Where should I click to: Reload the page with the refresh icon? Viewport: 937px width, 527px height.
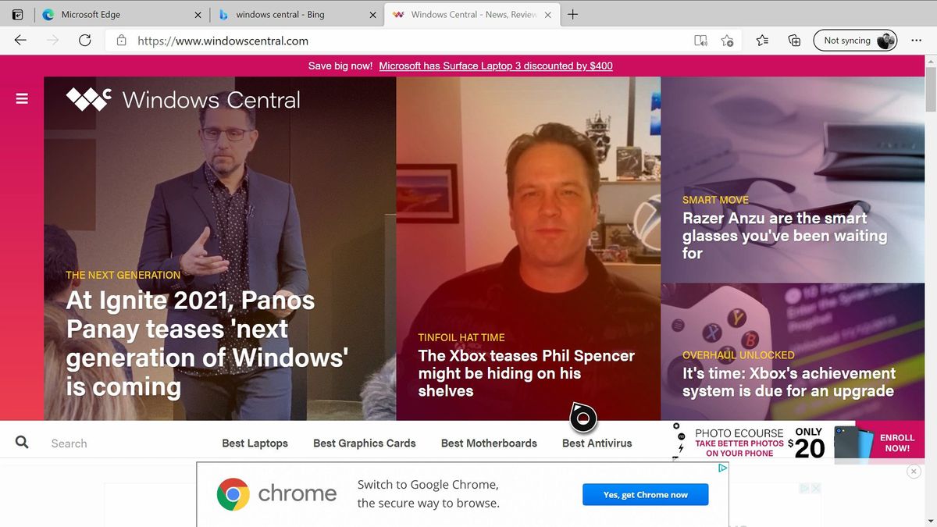click(85, 40)
